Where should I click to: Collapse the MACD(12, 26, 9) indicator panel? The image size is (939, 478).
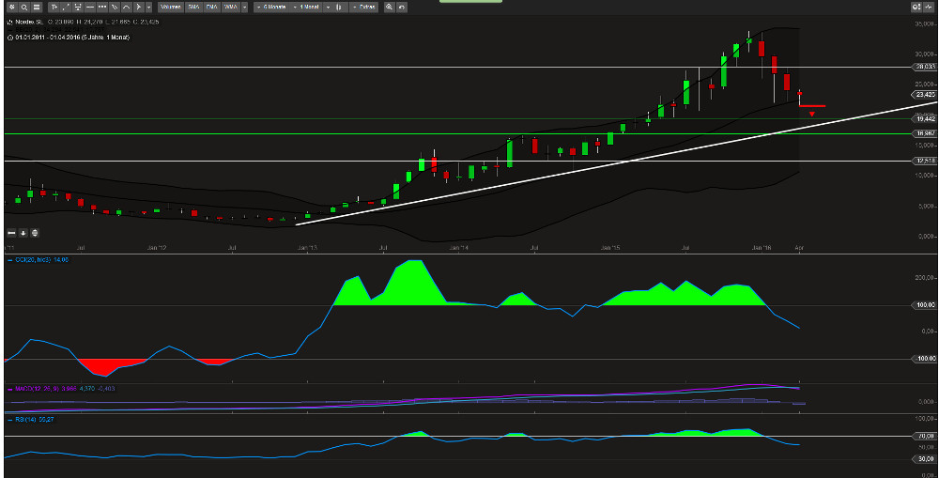[x=9, y=388]
